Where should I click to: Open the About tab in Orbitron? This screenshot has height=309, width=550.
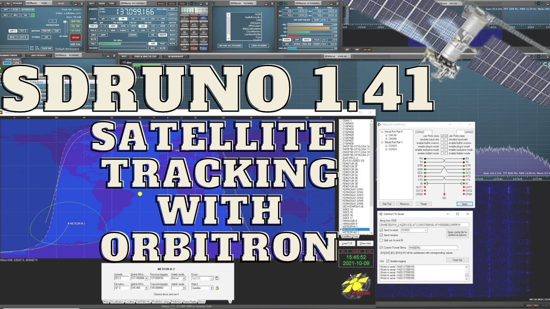202,302
